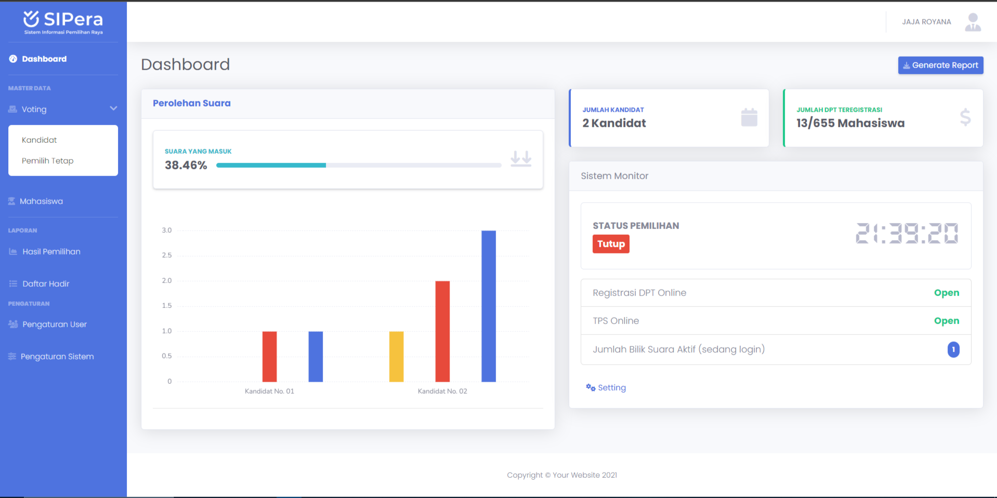The height and width of the screenshot is (498, 997).
Task: Click the Mahasiswa icon in the sidebar
Action: [11, 201]
